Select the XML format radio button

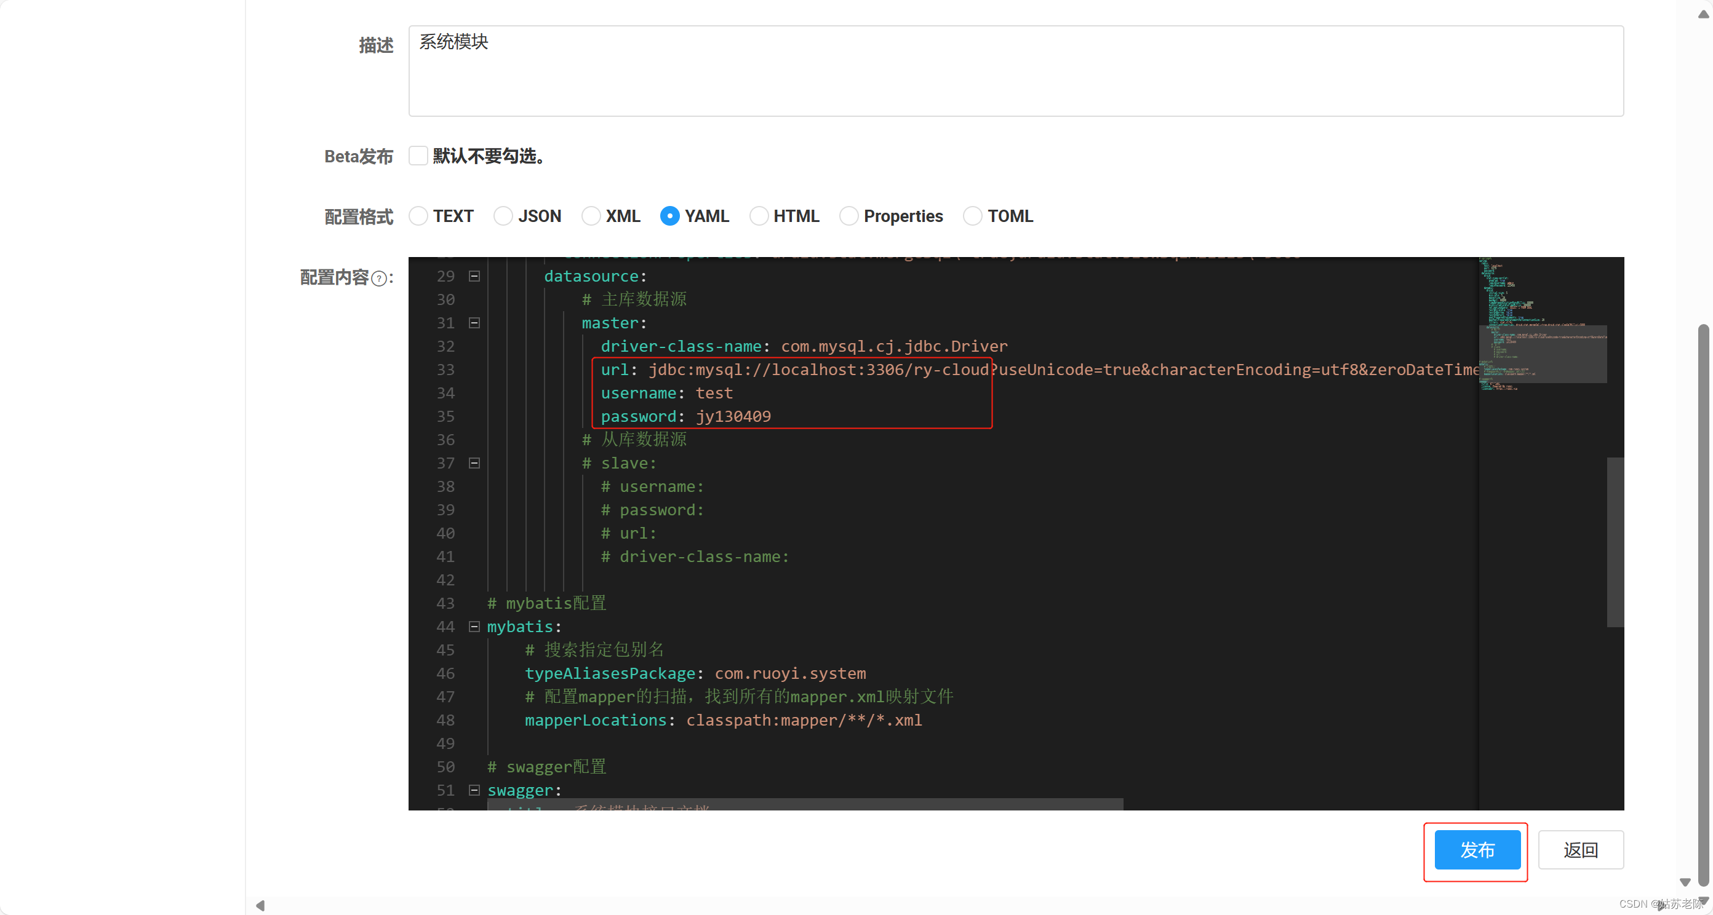pos(591,216)
